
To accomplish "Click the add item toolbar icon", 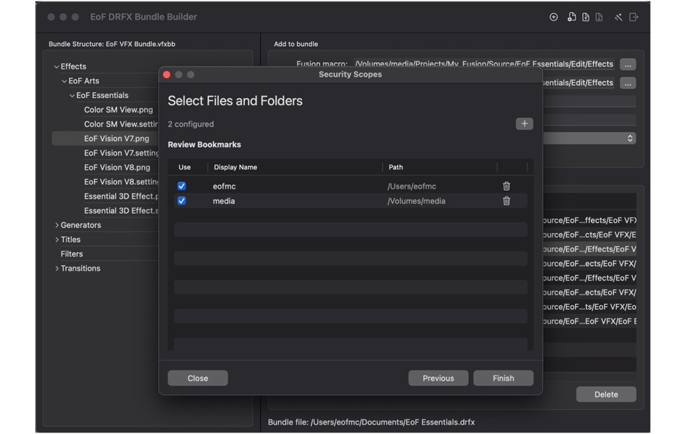I will point(554,17).
